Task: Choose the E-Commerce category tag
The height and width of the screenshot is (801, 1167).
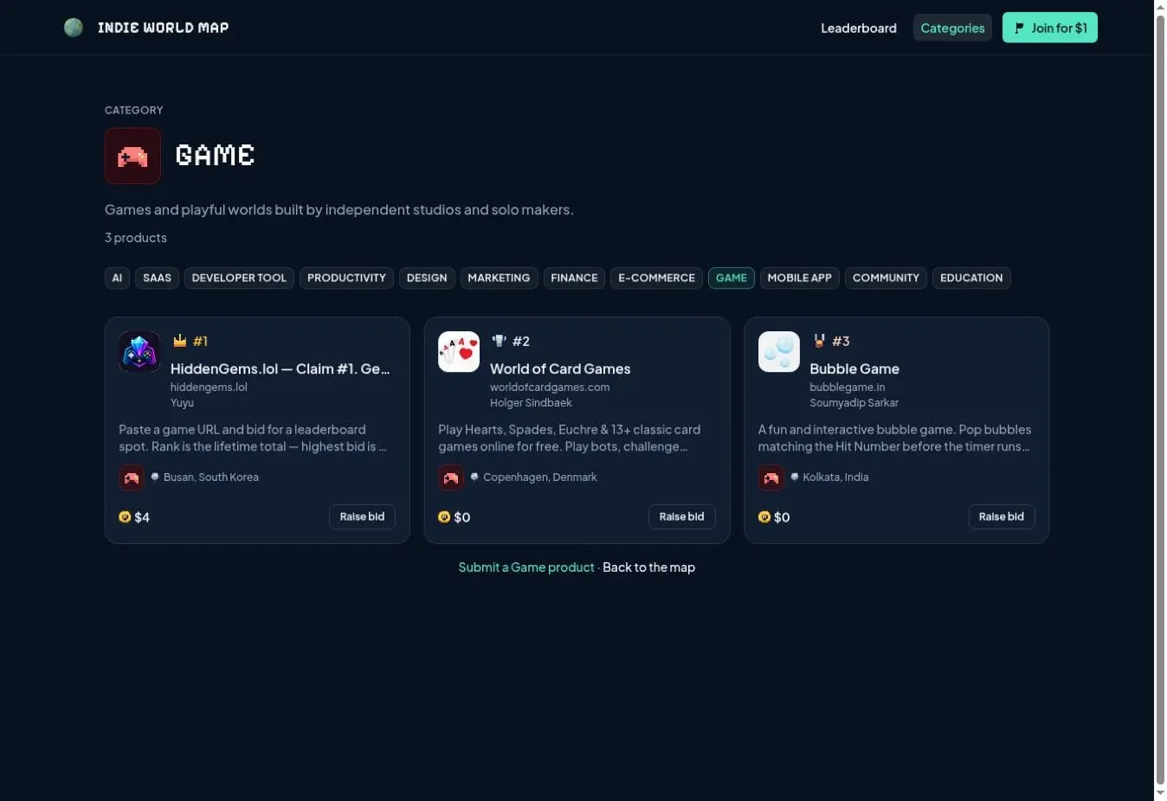Action: click(x=656, y=278)
